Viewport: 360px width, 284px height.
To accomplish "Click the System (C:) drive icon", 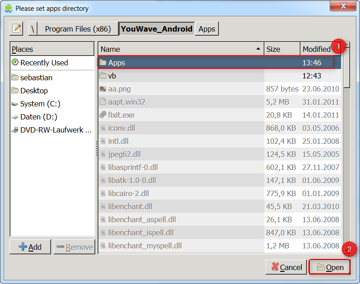I will 15,104.
